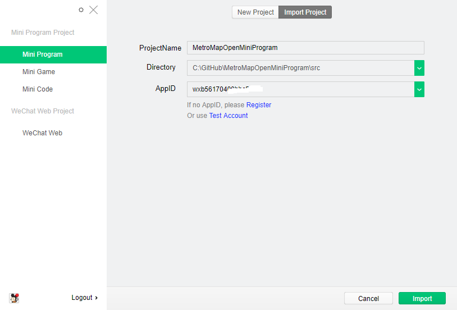The image size is (457, 310).
Task: Click the Directory path field
Action: (300, 68)
